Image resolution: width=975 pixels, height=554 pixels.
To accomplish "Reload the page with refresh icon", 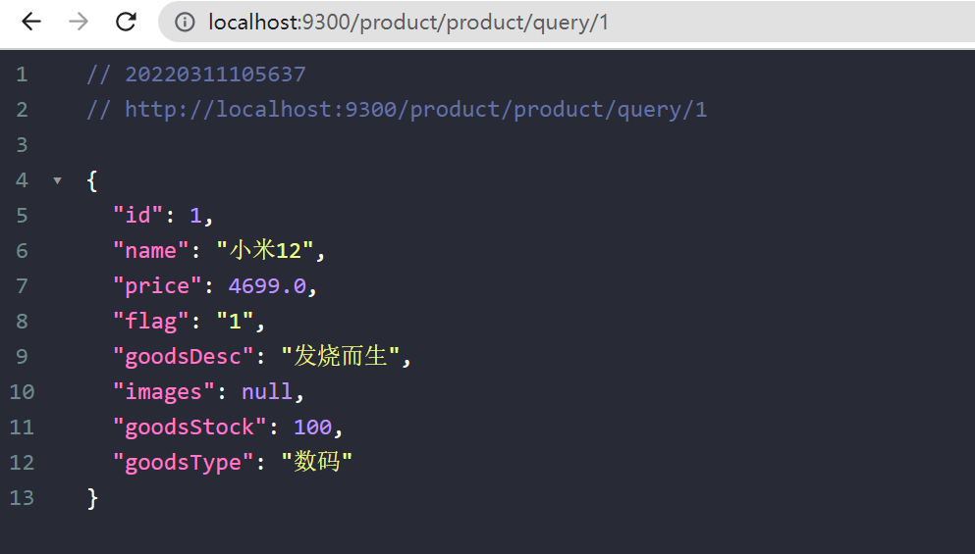I will 127,22.
